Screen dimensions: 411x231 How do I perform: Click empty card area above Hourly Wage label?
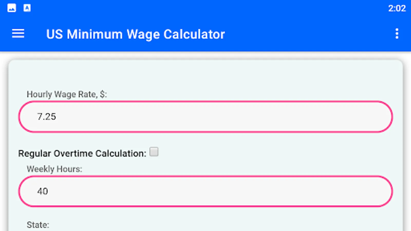point(206,74)
